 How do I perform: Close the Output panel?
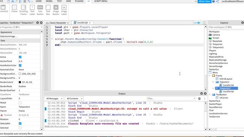(205, 94)
